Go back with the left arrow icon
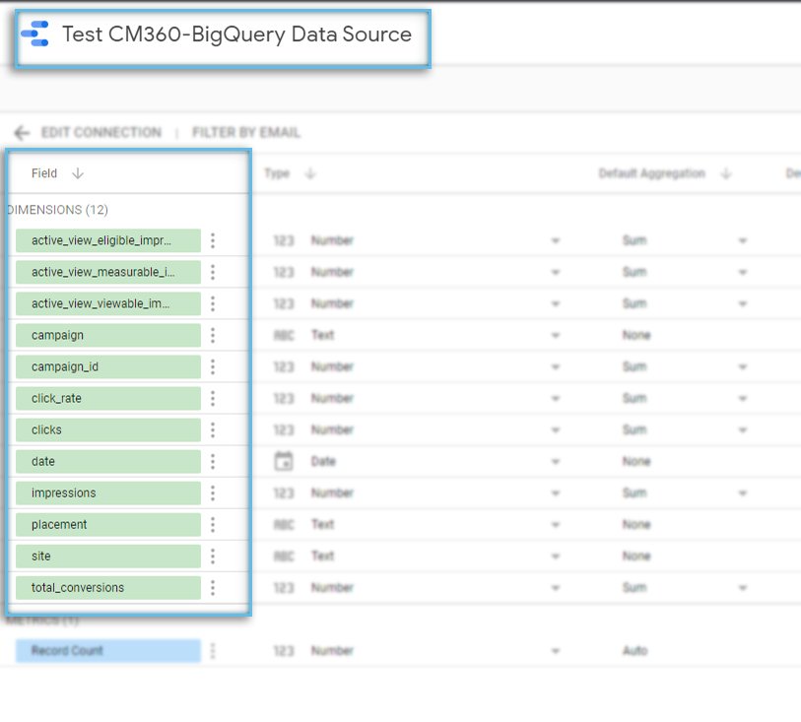Viewport: 801px width, 722px height. 22,133
